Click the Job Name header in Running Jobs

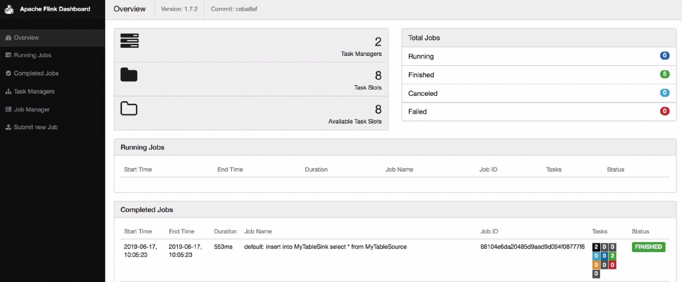(400, 170)
